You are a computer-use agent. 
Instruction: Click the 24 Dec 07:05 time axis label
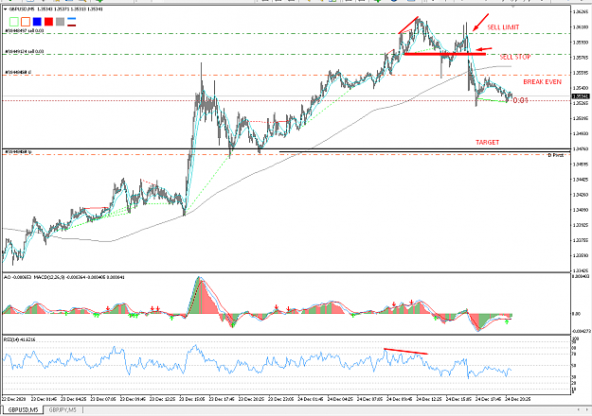pos(370,399)
